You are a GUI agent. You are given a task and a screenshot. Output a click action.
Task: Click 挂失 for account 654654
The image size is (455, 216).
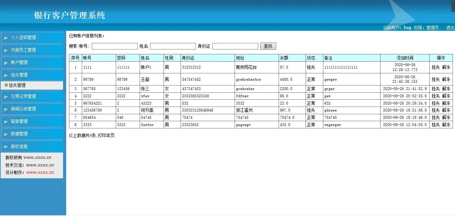pyautogui.click(x=436, y=117)
